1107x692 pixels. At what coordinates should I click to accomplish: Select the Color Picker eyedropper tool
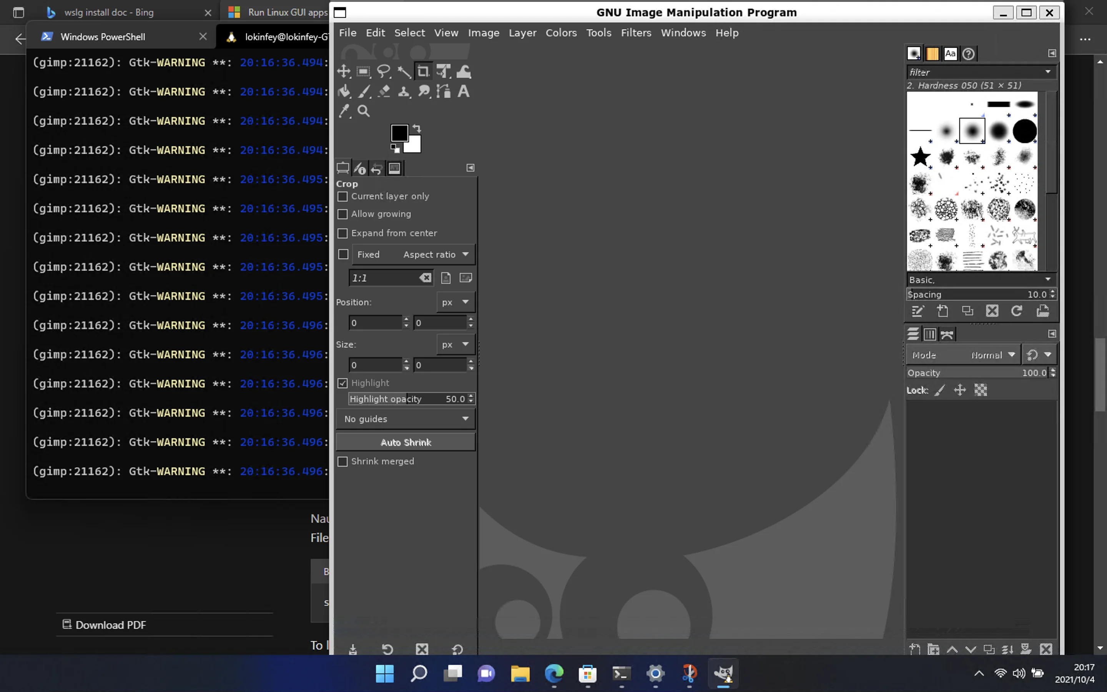[344, 111]
